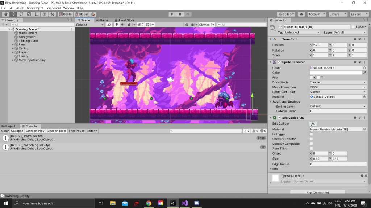Click Edit Collider icon button
The height and width of the screenshot is (208, 371).
[313, 124]
